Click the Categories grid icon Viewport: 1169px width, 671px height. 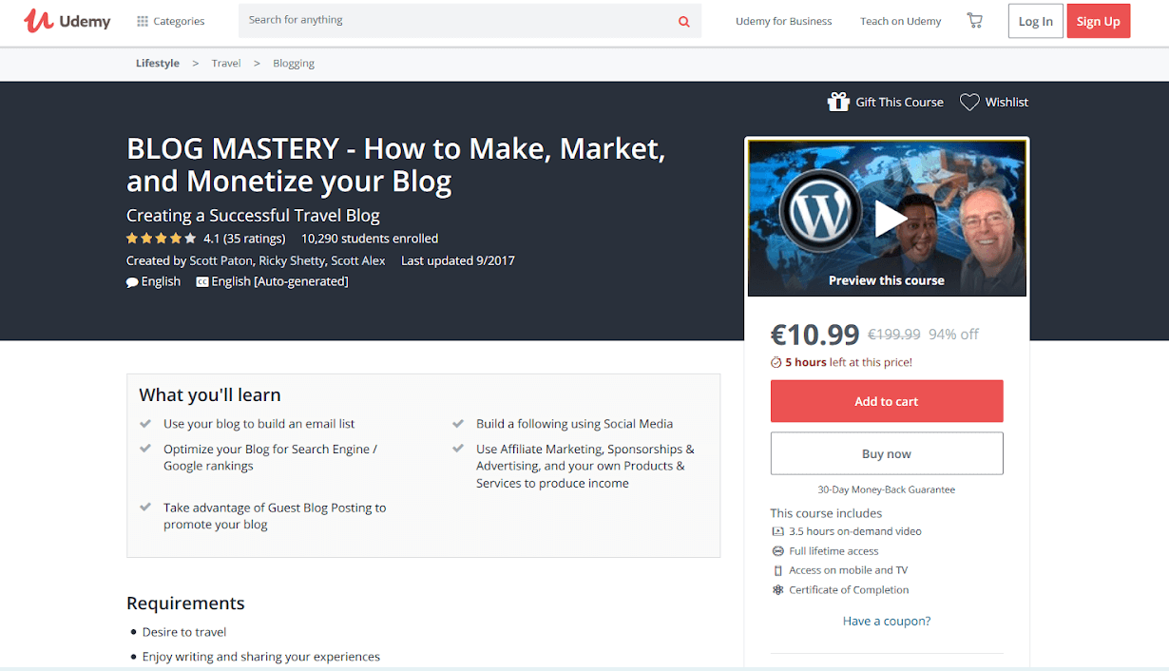pos(143,22)
